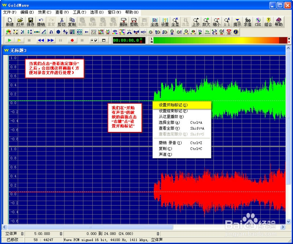Click the '0.000 到 24.080' selection text
293x244 pixels.
point(110,233)
